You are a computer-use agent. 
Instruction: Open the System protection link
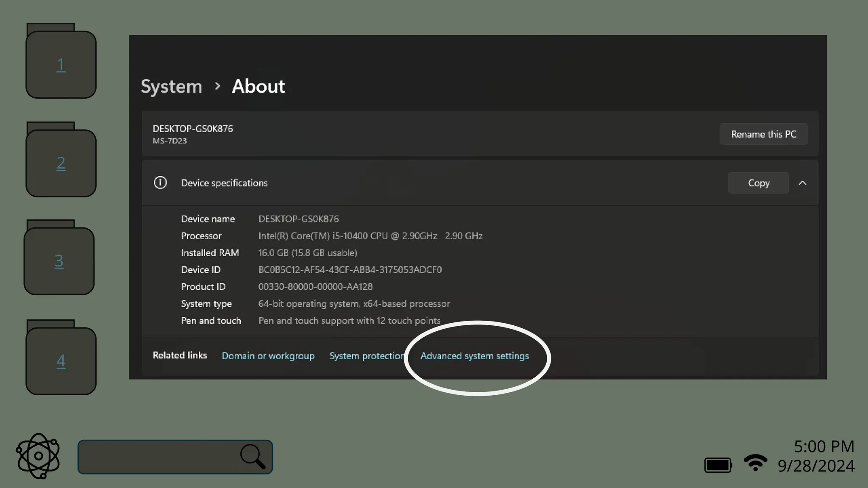[x=366, y=356]
